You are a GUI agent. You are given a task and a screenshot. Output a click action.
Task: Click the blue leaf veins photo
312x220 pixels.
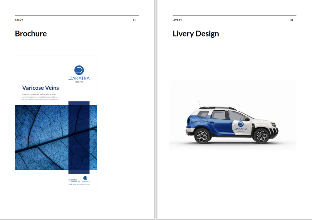41,137
